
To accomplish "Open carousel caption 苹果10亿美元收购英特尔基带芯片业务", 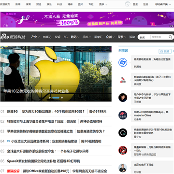I will [36, 91].
